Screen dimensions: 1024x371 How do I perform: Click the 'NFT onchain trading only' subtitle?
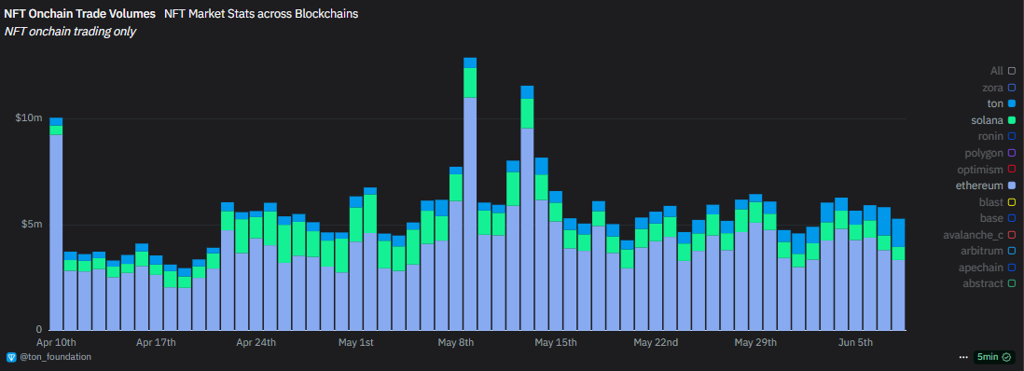coord(70,32)
